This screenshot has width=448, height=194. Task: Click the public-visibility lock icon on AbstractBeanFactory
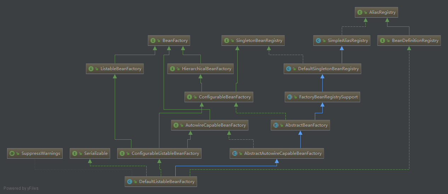pyautogui.click(x=282, y=126)
